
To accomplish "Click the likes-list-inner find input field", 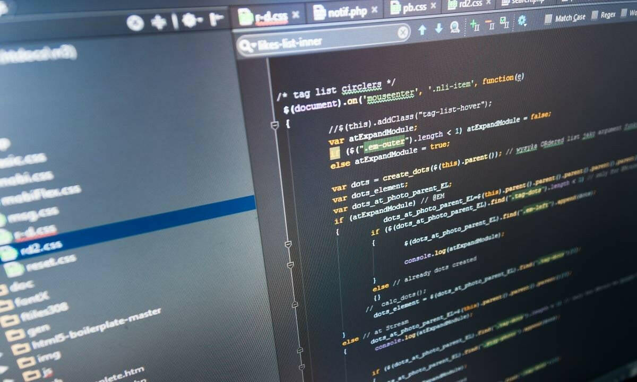I will tap(324, 40).
